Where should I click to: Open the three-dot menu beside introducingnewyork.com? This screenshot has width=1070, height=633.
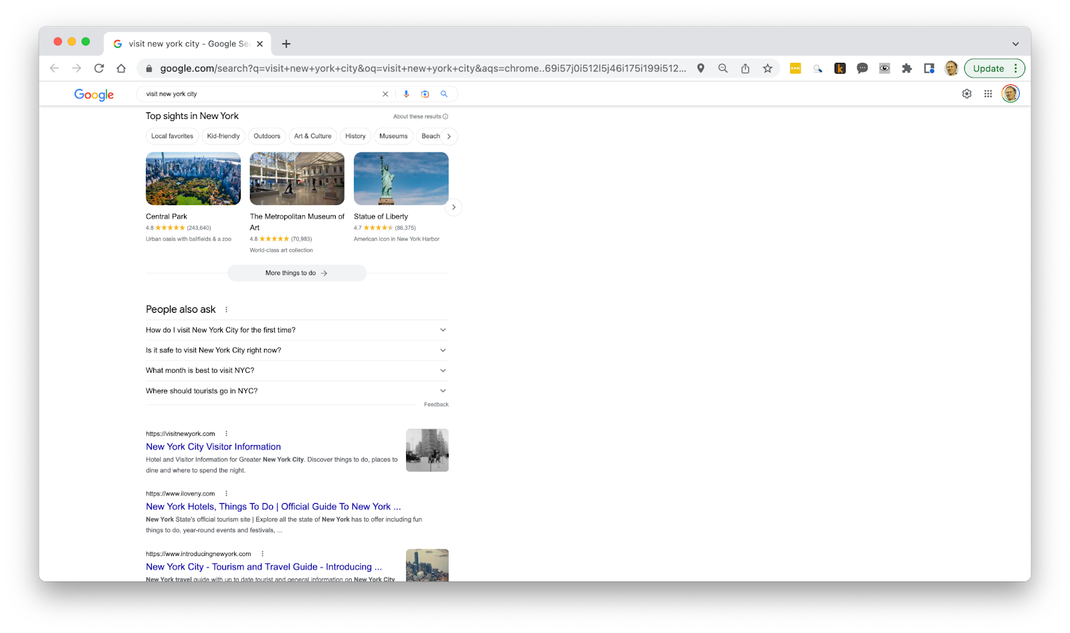(x=262, y=554)
